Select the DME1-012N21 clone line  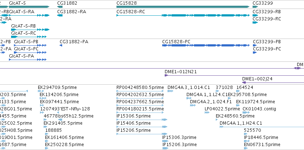click(x=234, y=75)
